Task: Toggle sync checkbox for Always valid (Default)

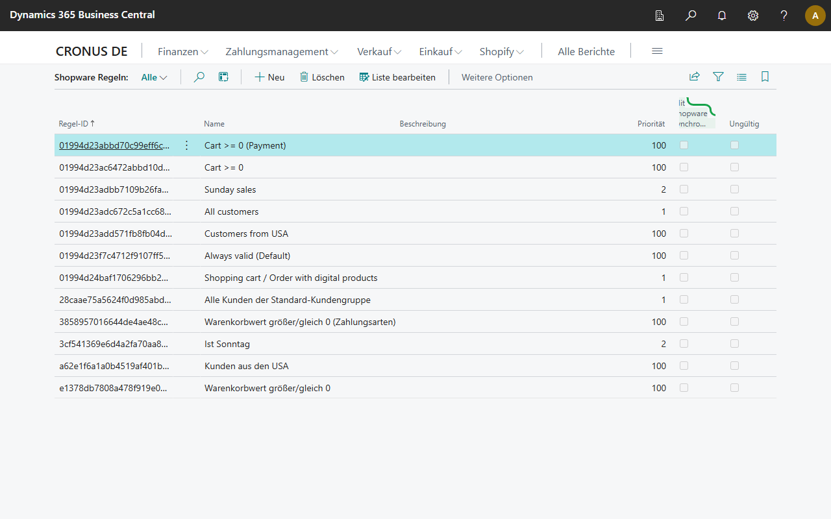Action: [684, 256]
